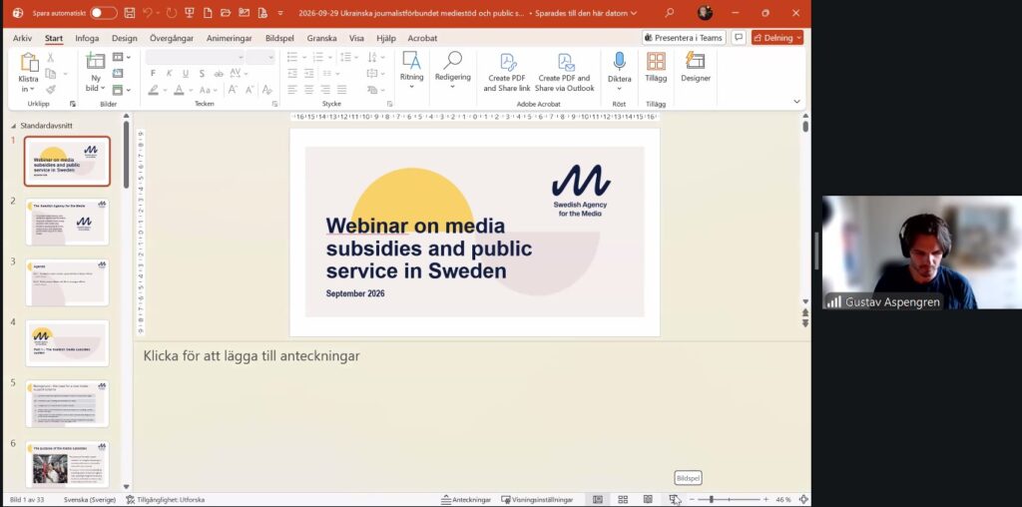Toggle bold F formatting
1022x507 pixels.
tap(153, 74)
